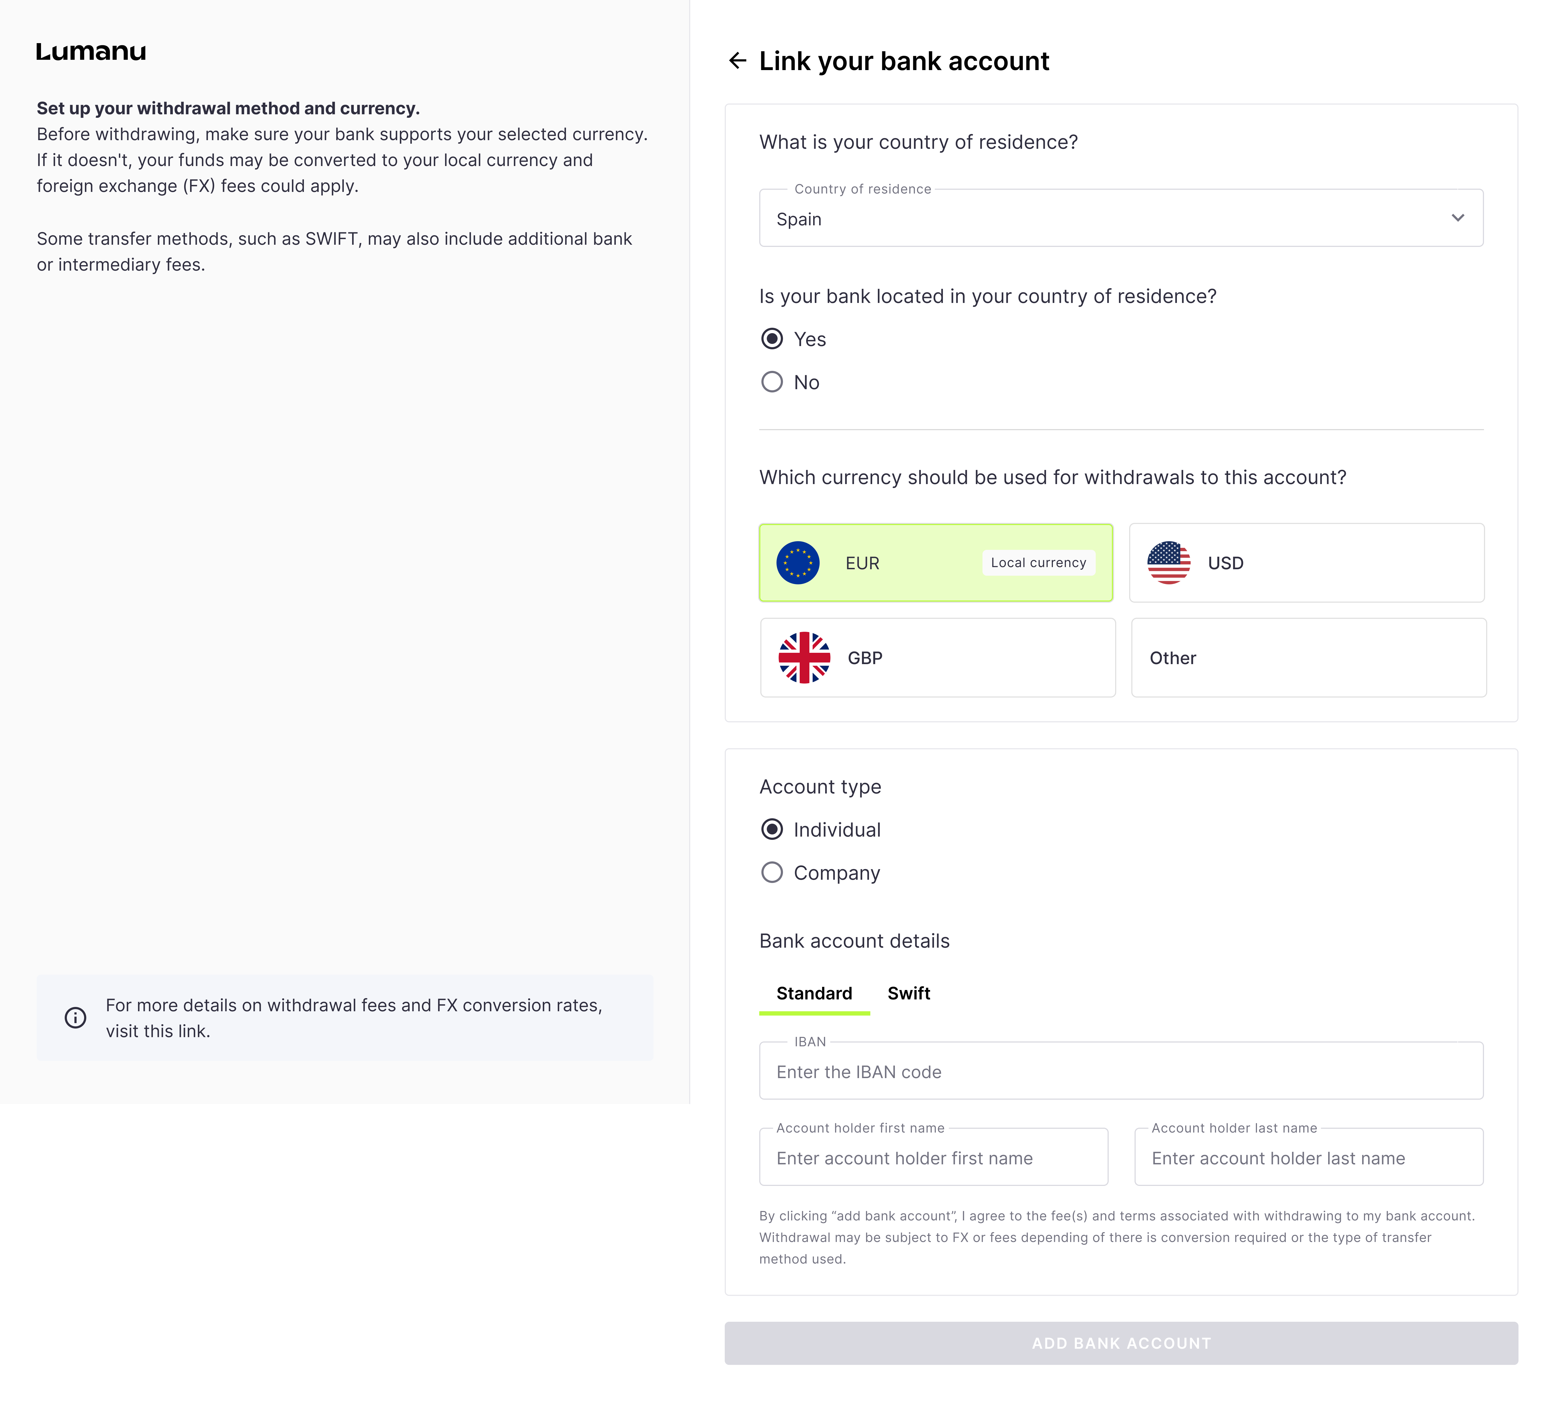Click the Lumanu logo

point(91,51)
